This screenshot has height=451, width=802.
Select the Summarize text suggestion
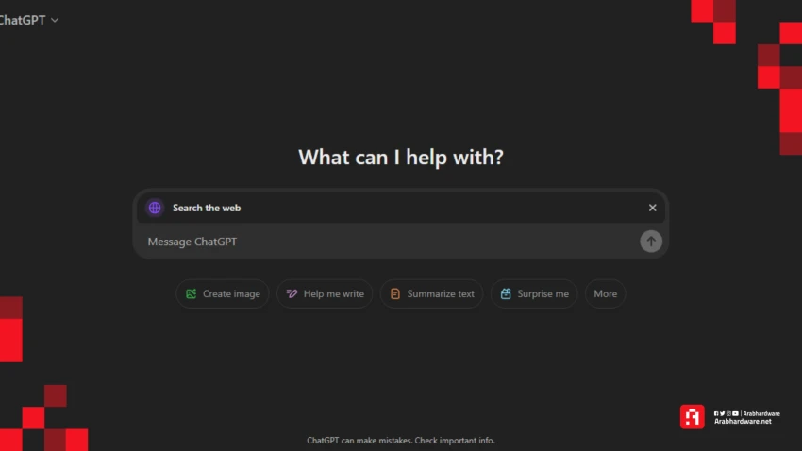coord(432,293)
